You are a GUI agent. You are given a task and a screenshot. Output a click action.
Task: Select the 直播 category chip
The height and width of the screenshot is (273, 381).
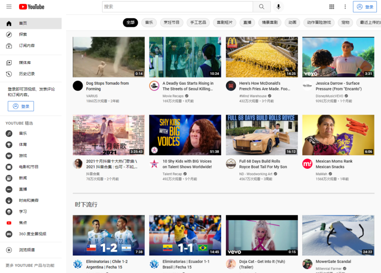click(x=247, y=23)
